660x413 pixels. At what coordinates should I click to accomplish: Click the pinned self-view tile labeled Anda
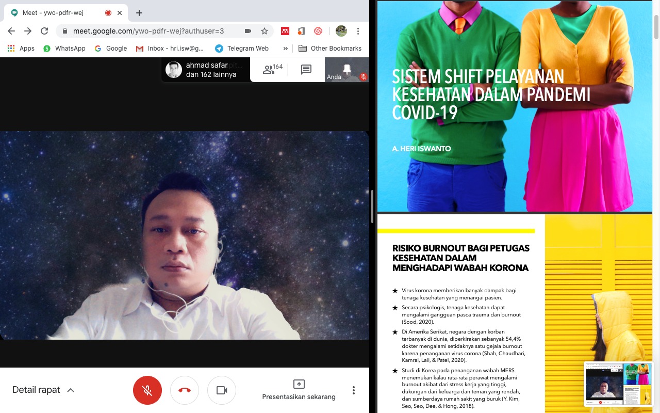[346, 70]
